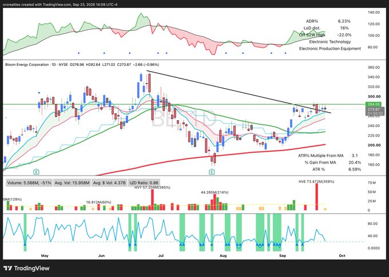Click the Volume: 5.566M, -51% label
389x277 pixels.
coord(29,183)
